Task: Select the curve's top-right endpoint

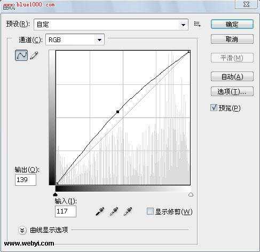Action: click(189, 51)
